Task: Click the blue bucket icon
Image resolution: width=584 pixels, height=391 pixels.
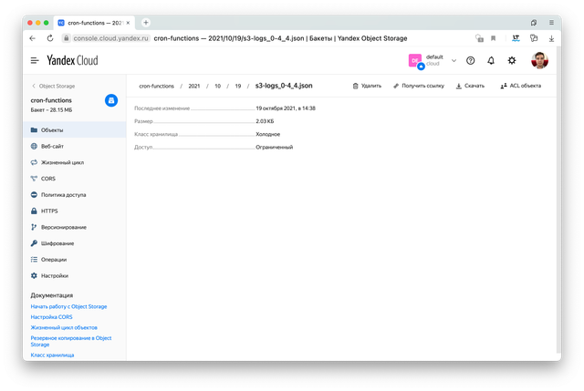Action: (x=111, y=100)
